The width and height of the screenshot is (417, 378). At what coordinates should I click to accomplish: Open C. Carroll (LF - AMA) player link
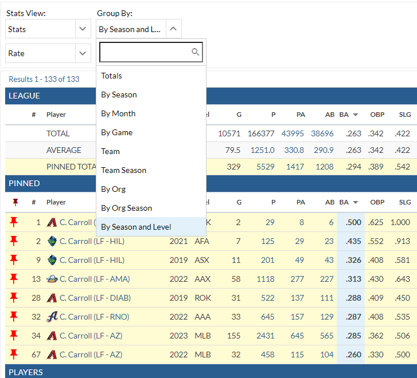point(95,279)
